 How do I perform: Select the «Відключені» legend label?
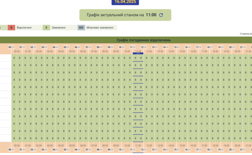(24, 27)
